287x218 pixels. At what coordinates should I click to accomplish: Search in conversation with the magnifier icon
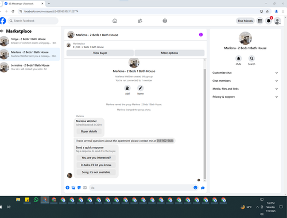[251, 59]
